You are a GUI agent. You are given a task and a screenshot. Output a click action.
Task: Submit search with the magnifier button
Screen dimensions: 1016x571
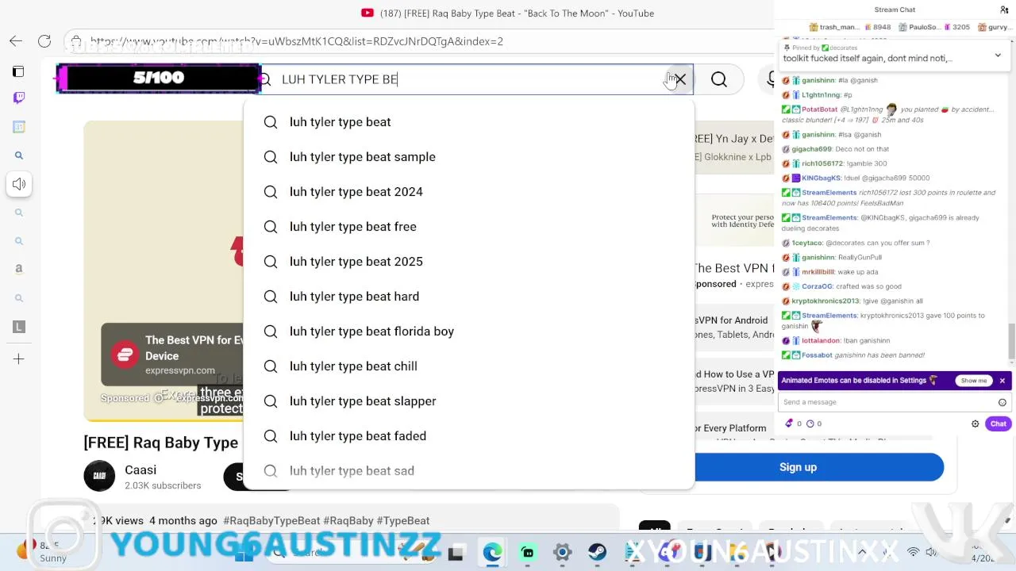(x=718, y=79)
